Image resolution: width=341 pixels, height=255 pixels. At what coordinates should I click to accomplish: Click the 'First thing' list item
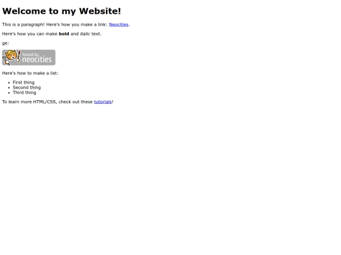click(x=23, y=82)
